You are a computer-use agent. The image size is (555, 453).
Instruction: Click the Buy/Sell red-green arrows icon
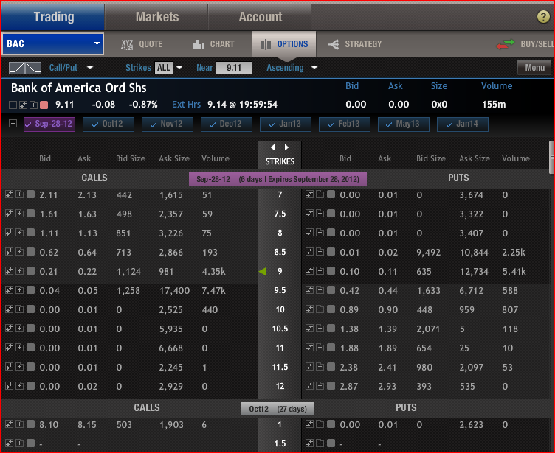506,44
